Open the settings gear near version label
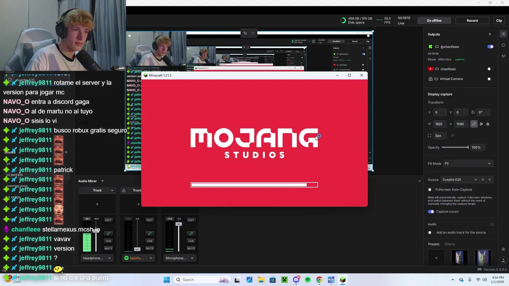The width and height of the screenshot is (509, 286). (503, 249)
